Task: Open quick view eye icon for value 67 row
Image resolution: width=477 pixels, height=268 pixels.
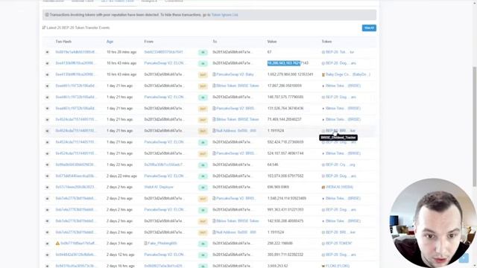Action: click(47, 52)
